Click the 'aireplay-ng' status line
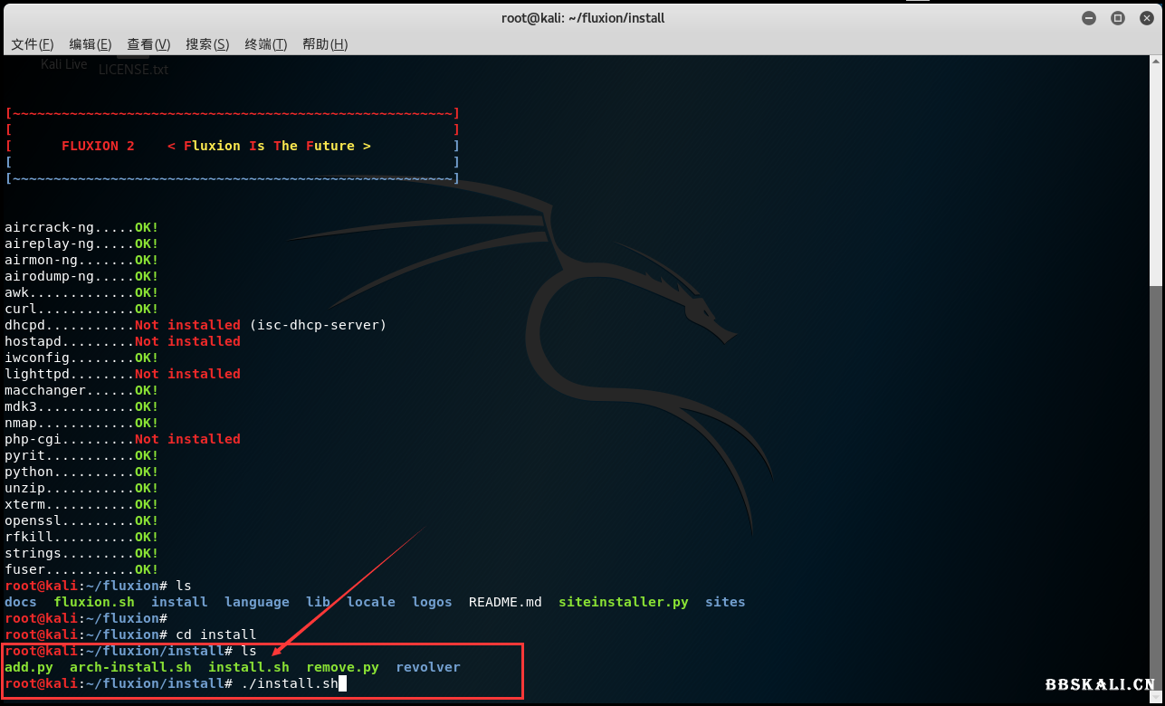The height and width of the screenshot is (706, 1165). click(x=81, y=243)
